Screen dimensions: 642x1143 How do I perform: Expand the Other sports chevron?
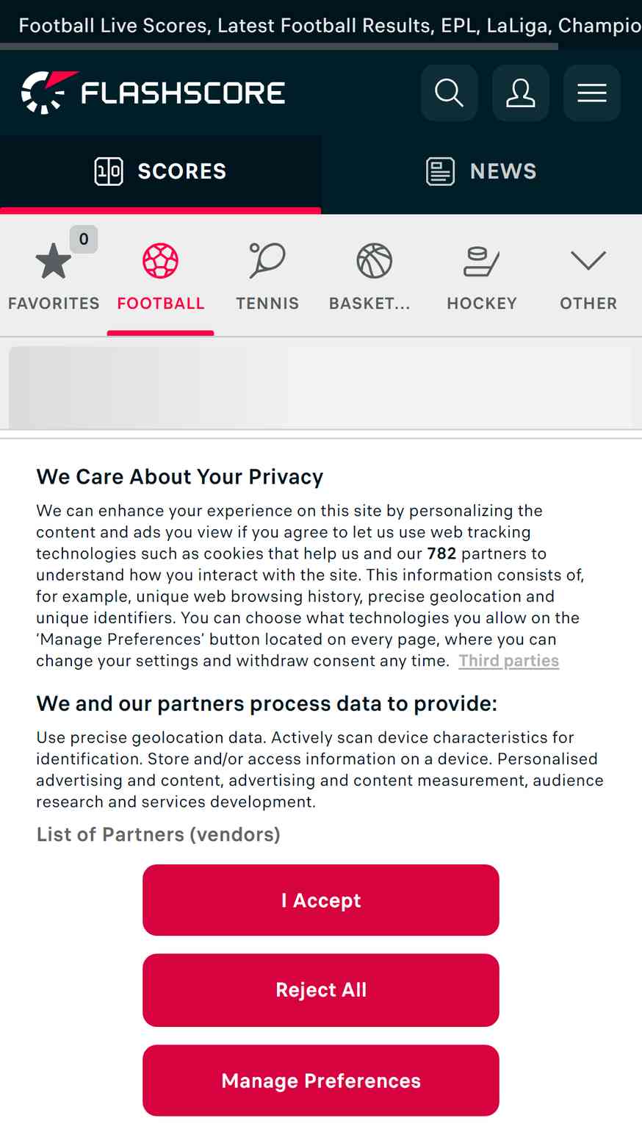click(x=588, y=260)
